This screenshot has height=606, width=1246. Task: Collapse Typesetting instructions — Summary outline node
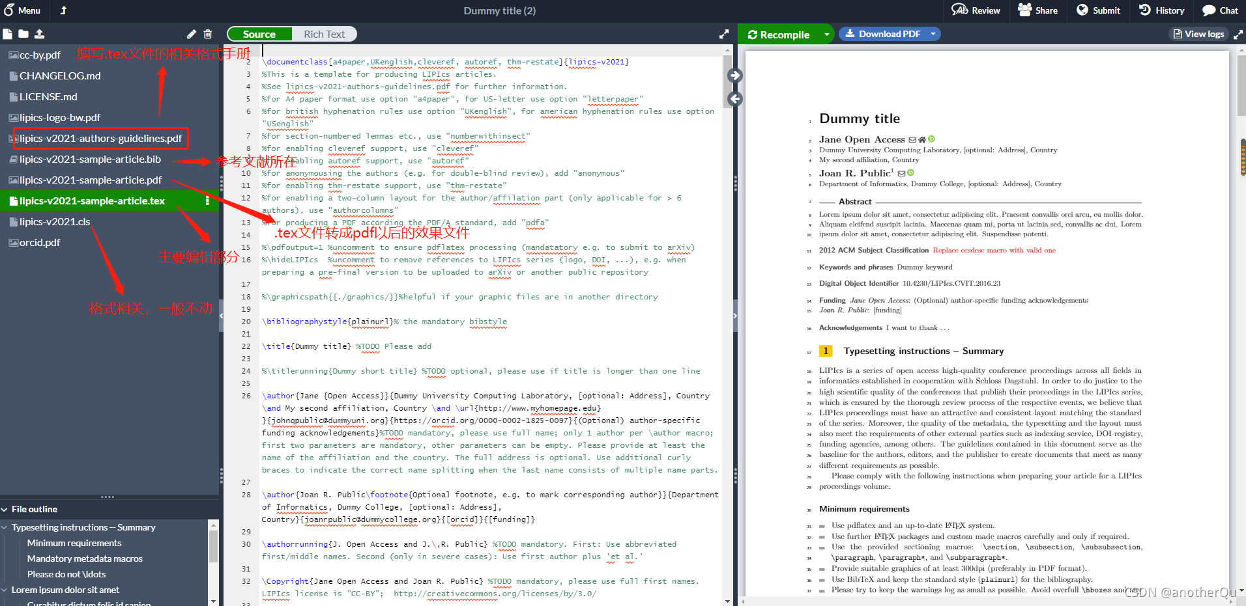point(5,527)
